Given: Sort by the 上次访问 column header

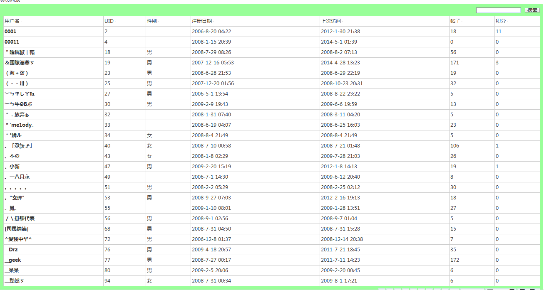Looking at the screenshot, I should point(331,21).
